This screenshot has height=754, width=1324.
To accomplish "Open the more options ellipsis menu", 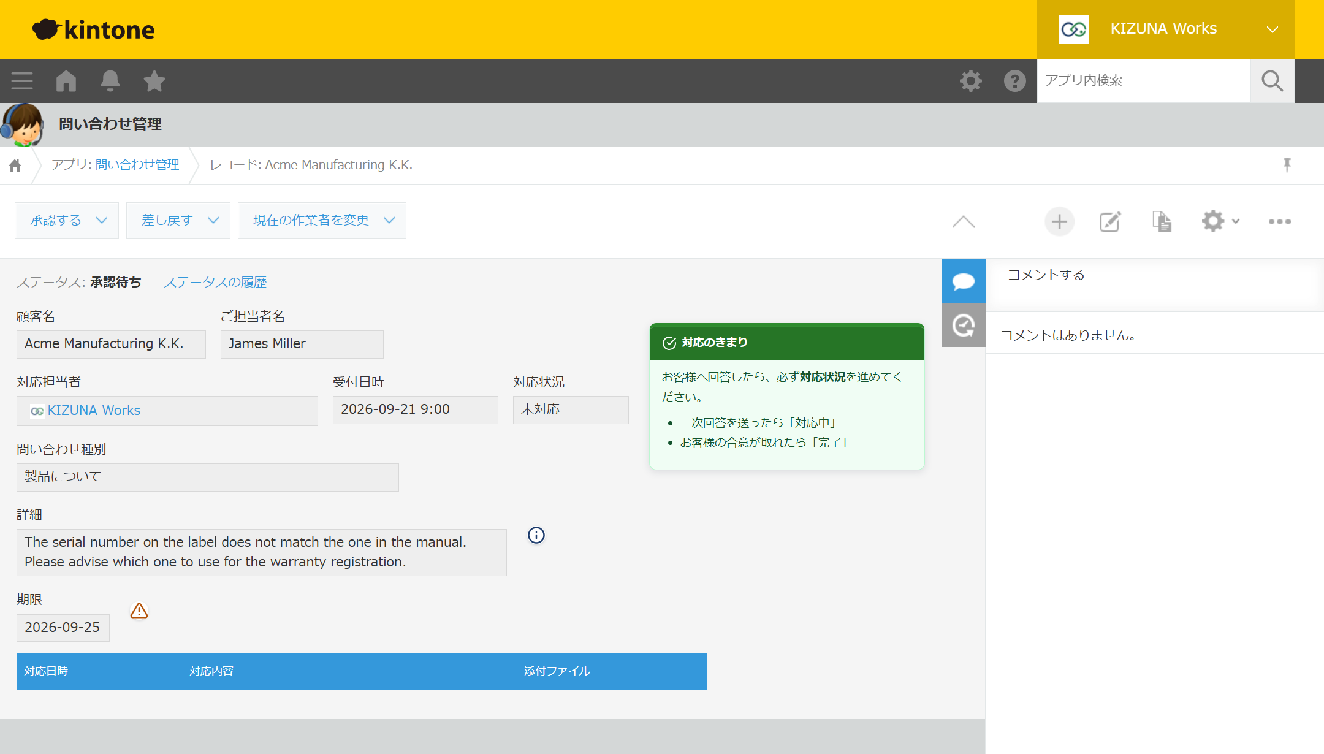I will click(1280, 221).
